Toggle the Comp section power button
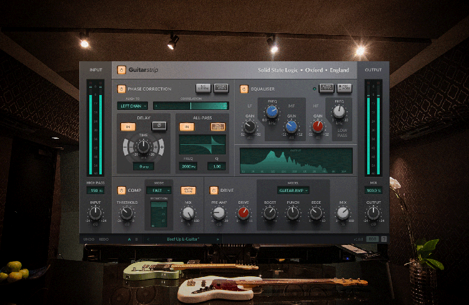469x305 pixels. pyautogui.click(x=121, y=191)
